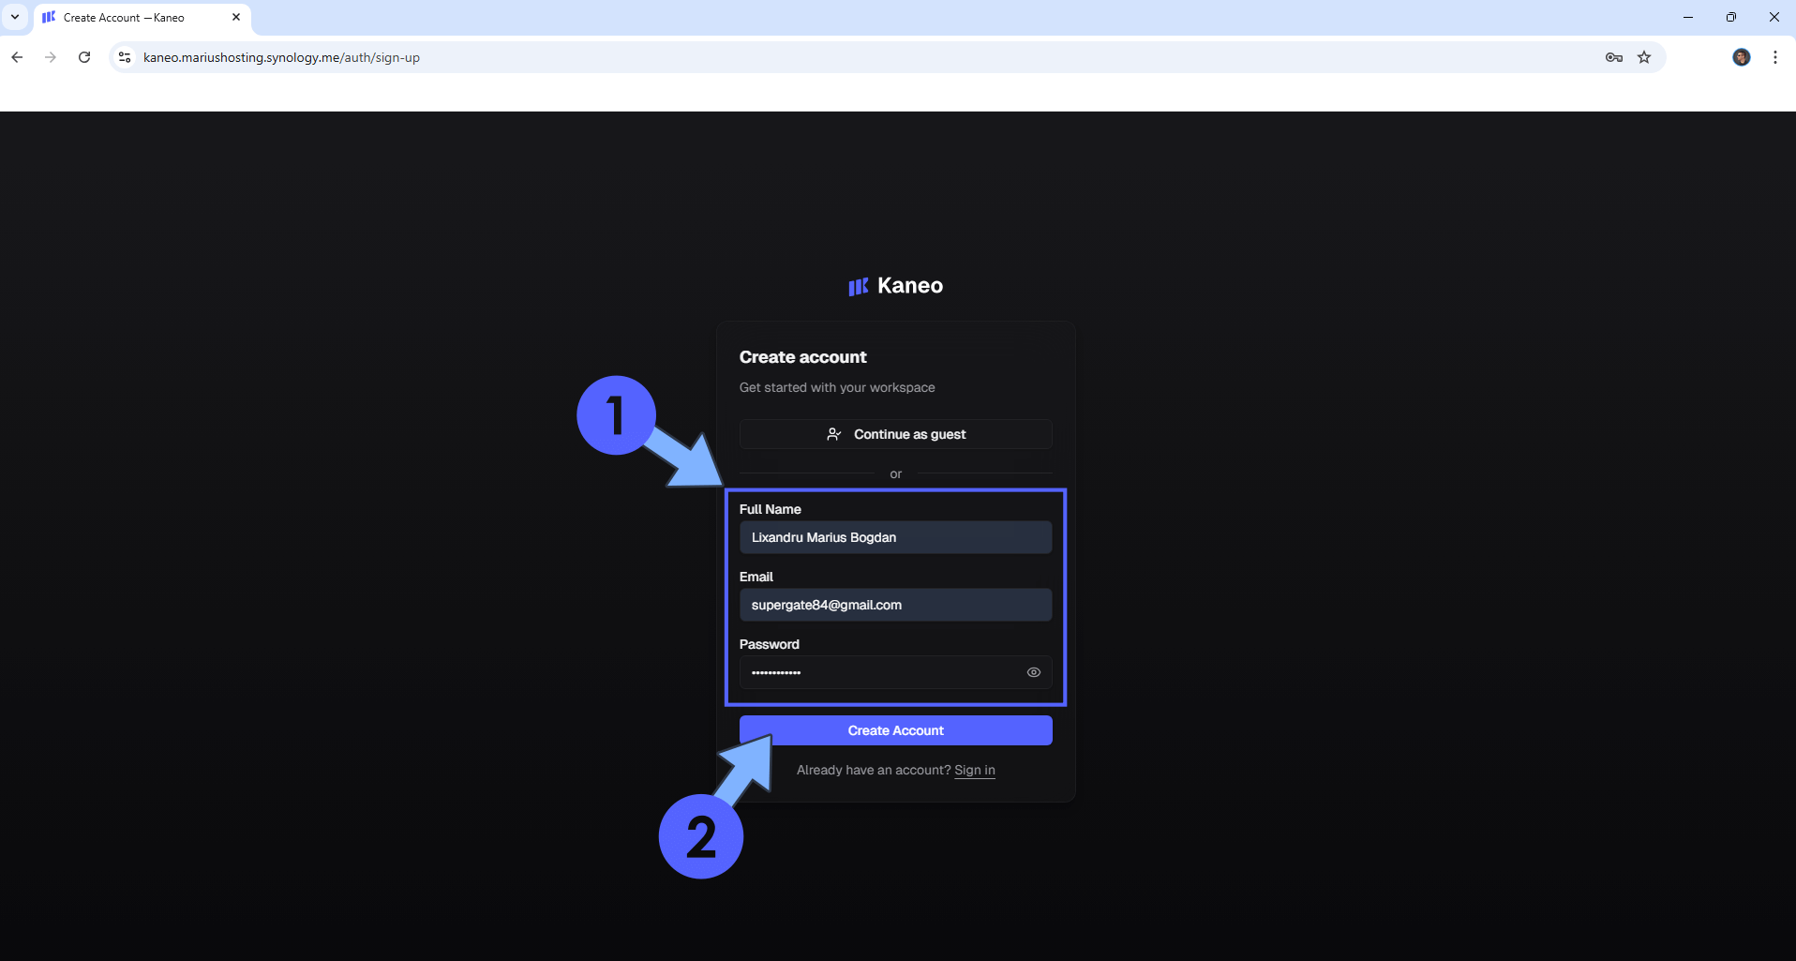This screenshot has height=961, width=1796.
Task: Click the Email field showing supergate84@gmail.com
Action: coord(895,605)
